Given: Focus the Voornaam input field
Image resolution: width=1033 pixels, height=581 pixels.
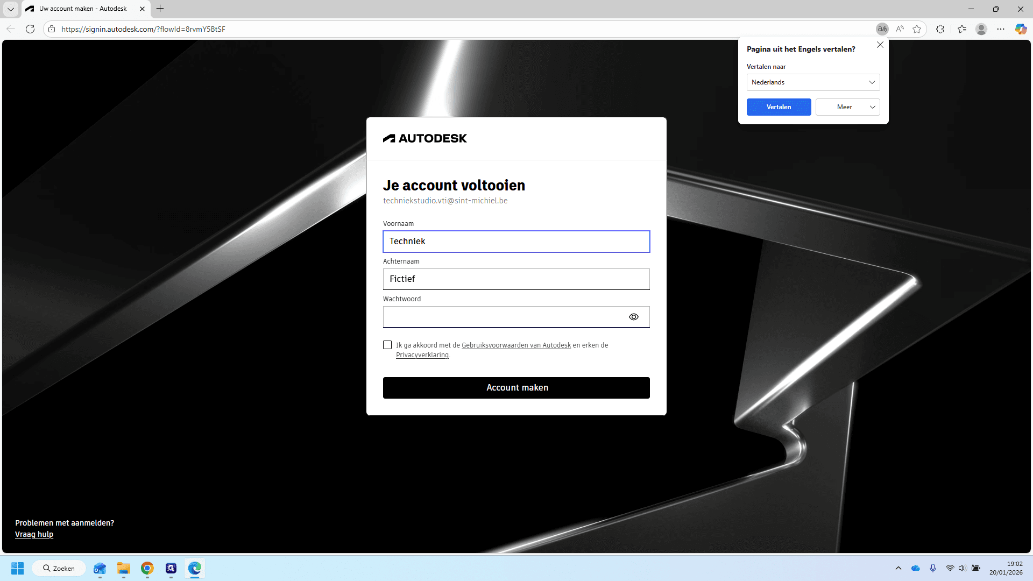Looking at the screenshot, I should pyautogui.click(x=516, y=242).
